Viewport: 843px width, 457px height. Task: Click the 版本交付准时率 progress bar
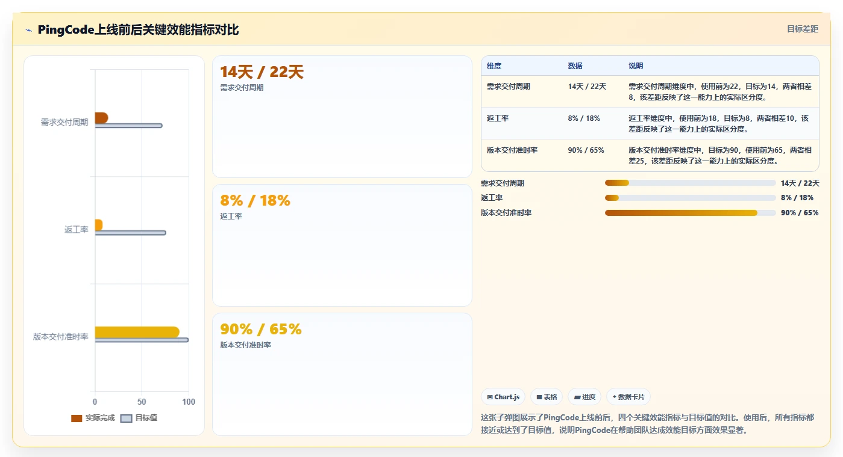click(691, 213)
